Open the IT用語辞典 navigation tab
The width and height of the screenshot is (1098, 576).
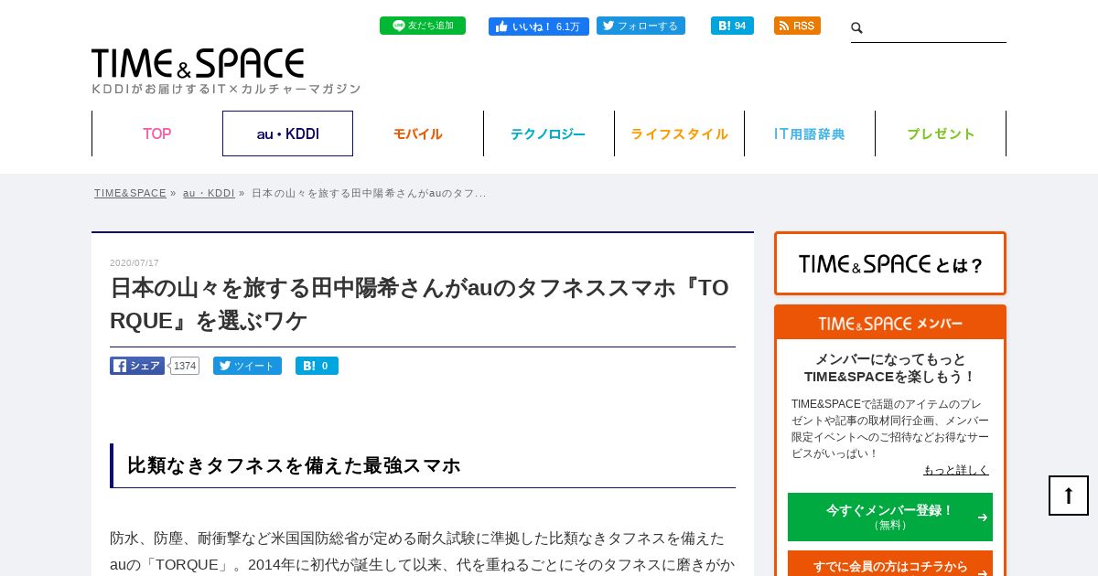pyautogui.click(x=810, y=133)
